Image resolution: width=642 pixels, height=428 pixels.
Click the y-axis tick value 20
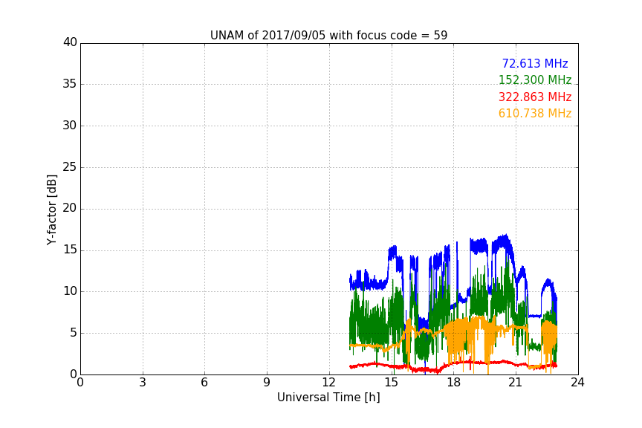pos(70,209)
